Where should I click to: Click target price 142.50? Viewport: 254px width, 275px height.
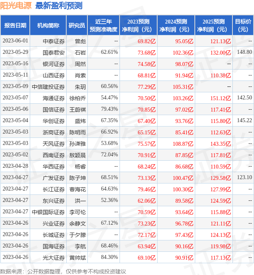pos(244,98)
